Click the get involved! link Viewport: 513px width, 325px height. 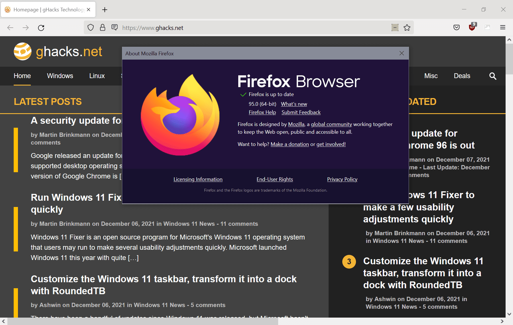click(x=331, y=144)
